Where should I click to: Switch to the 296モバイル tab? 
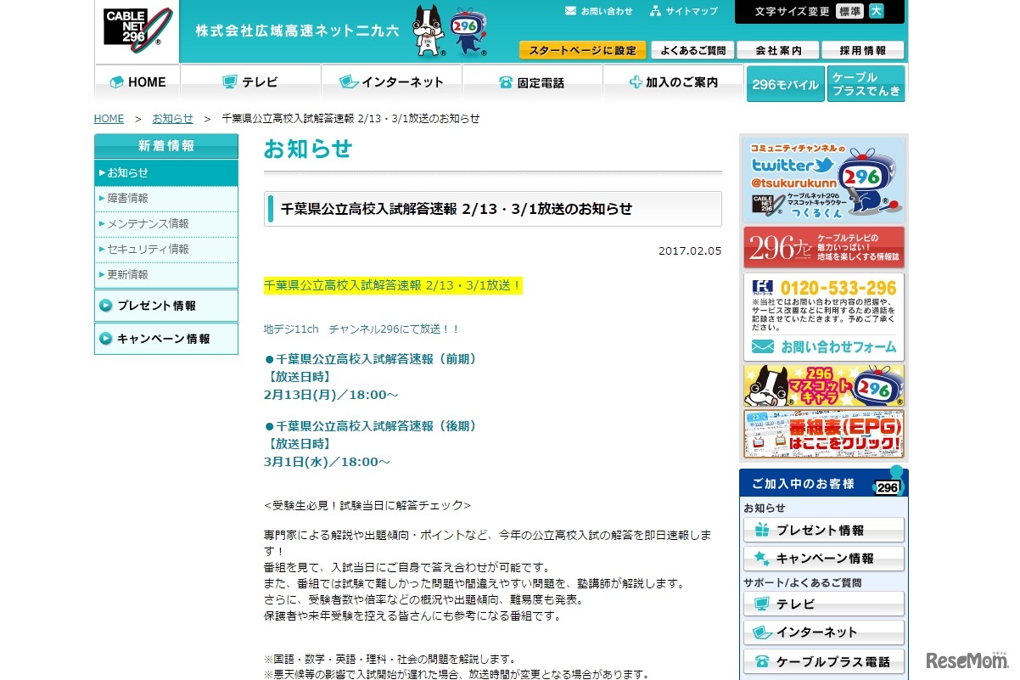point(785,84)
